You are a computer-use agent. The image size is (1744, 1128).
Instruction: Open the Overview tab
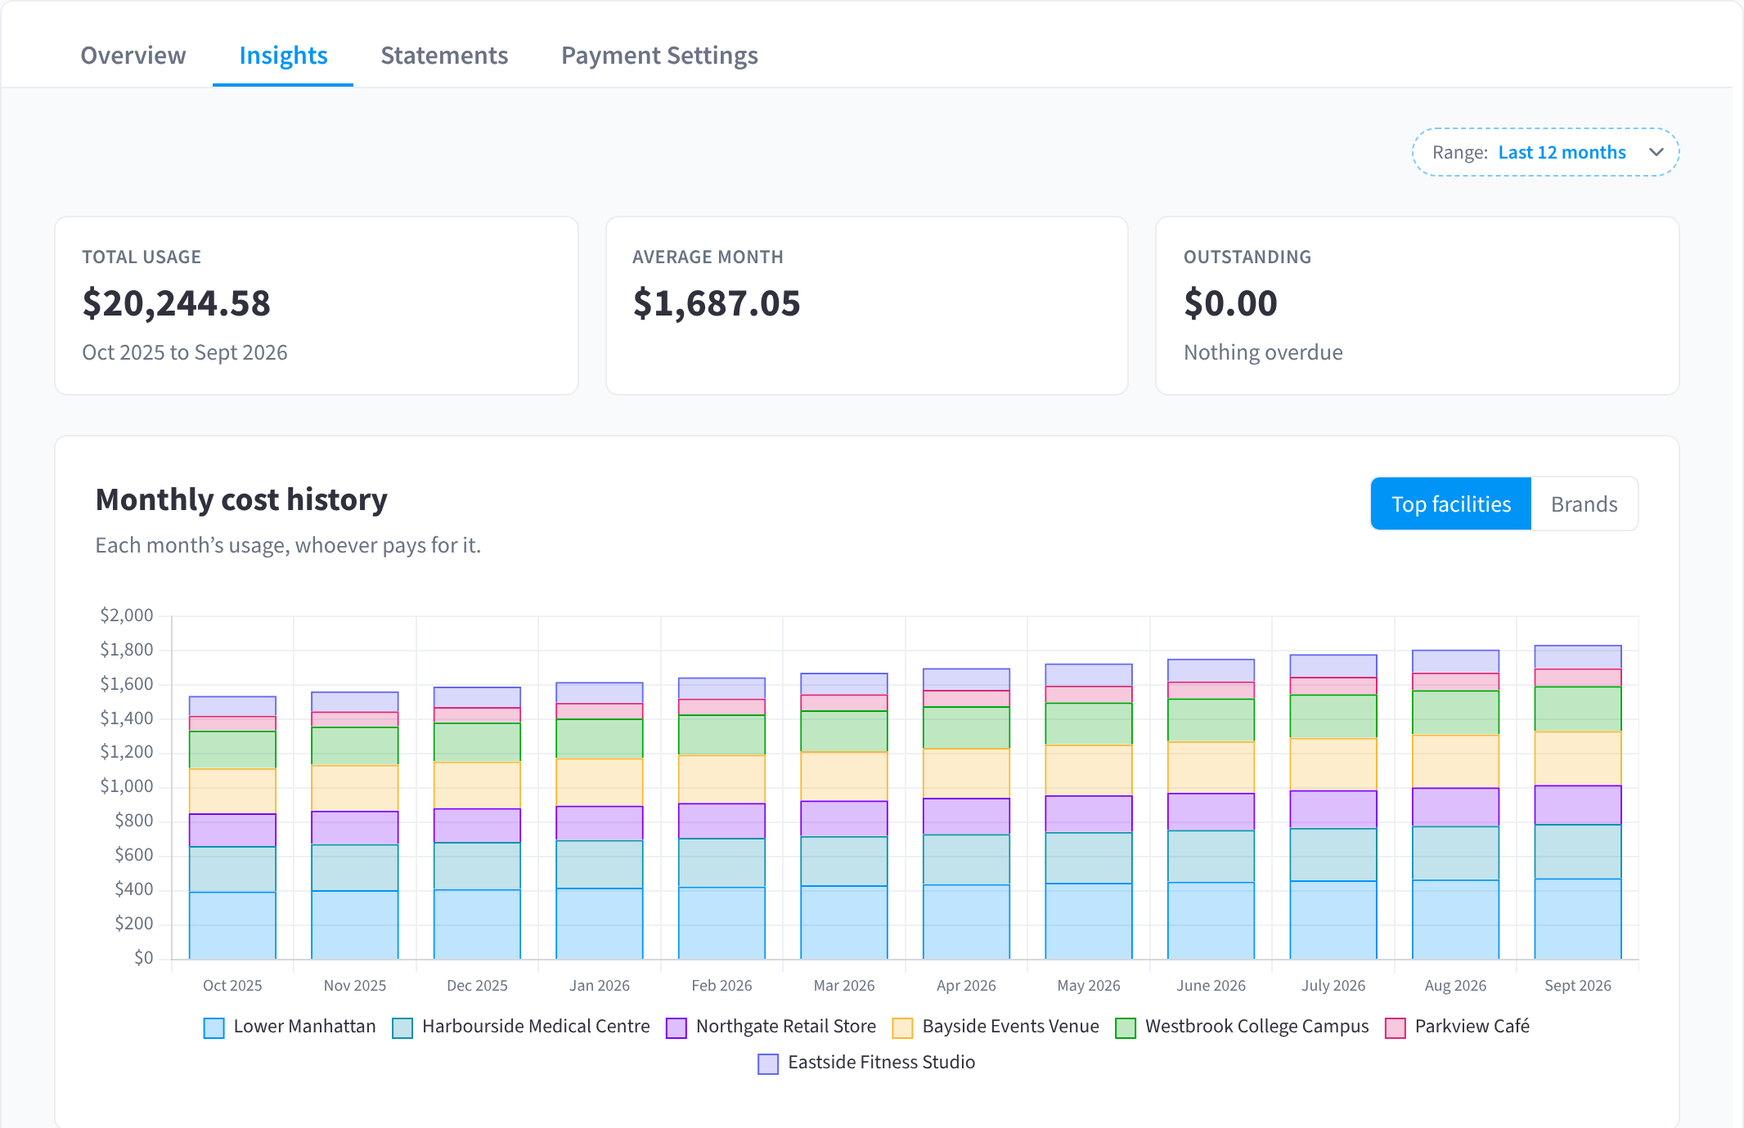133,56
